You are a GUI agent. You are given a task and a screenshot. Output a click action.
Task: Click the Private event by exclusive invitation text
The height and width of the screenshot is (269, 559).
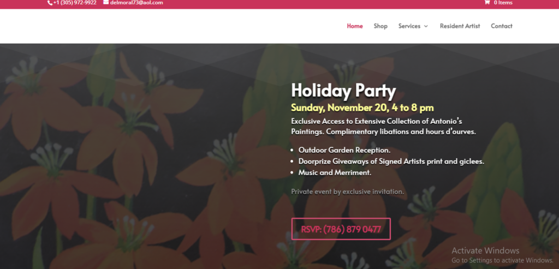point(348,192)
